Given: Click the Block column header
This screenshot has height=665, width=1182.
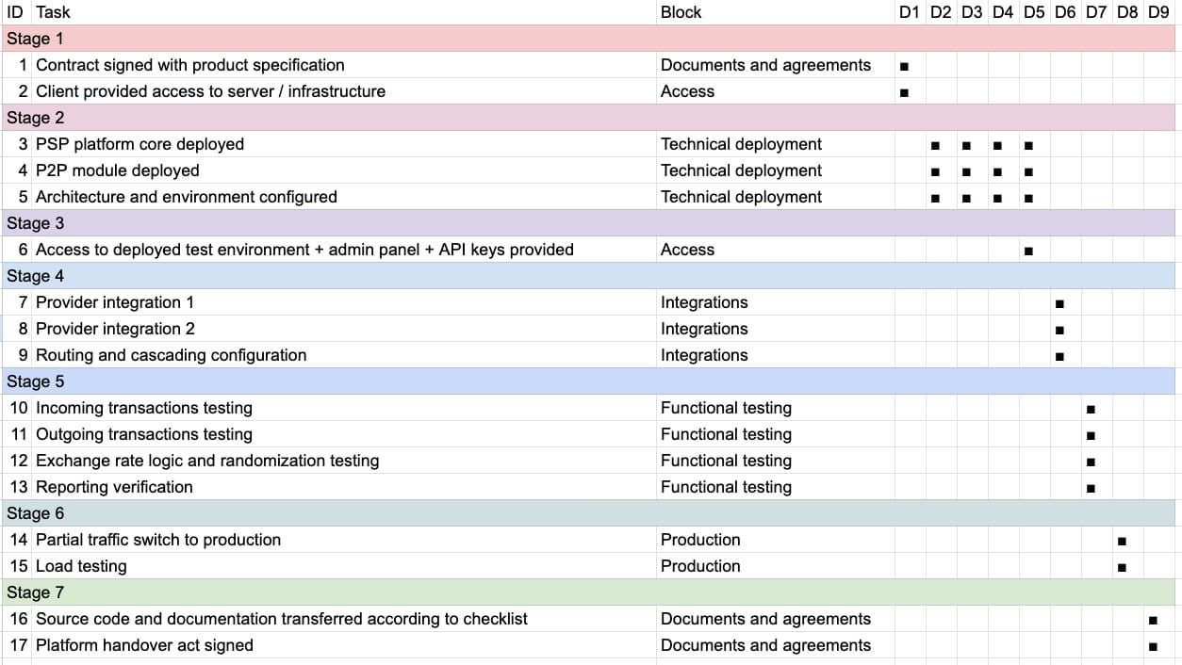Looking at the screenshot, I should point(681,12).
